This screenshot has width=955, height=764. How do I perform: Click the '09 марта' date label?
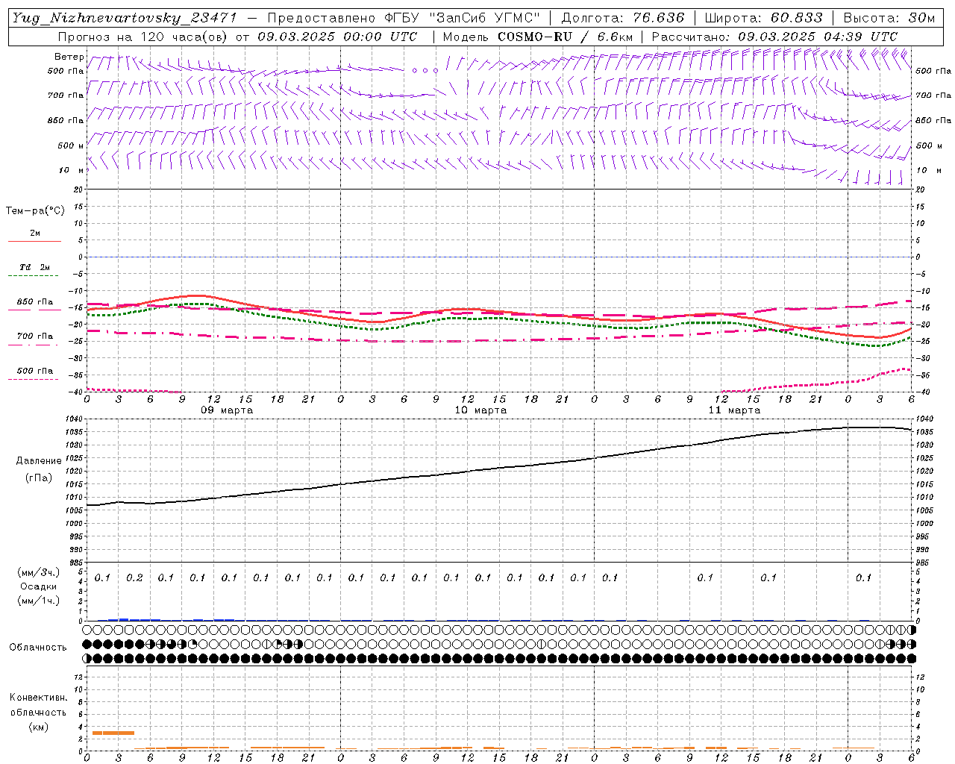(228, 410)
